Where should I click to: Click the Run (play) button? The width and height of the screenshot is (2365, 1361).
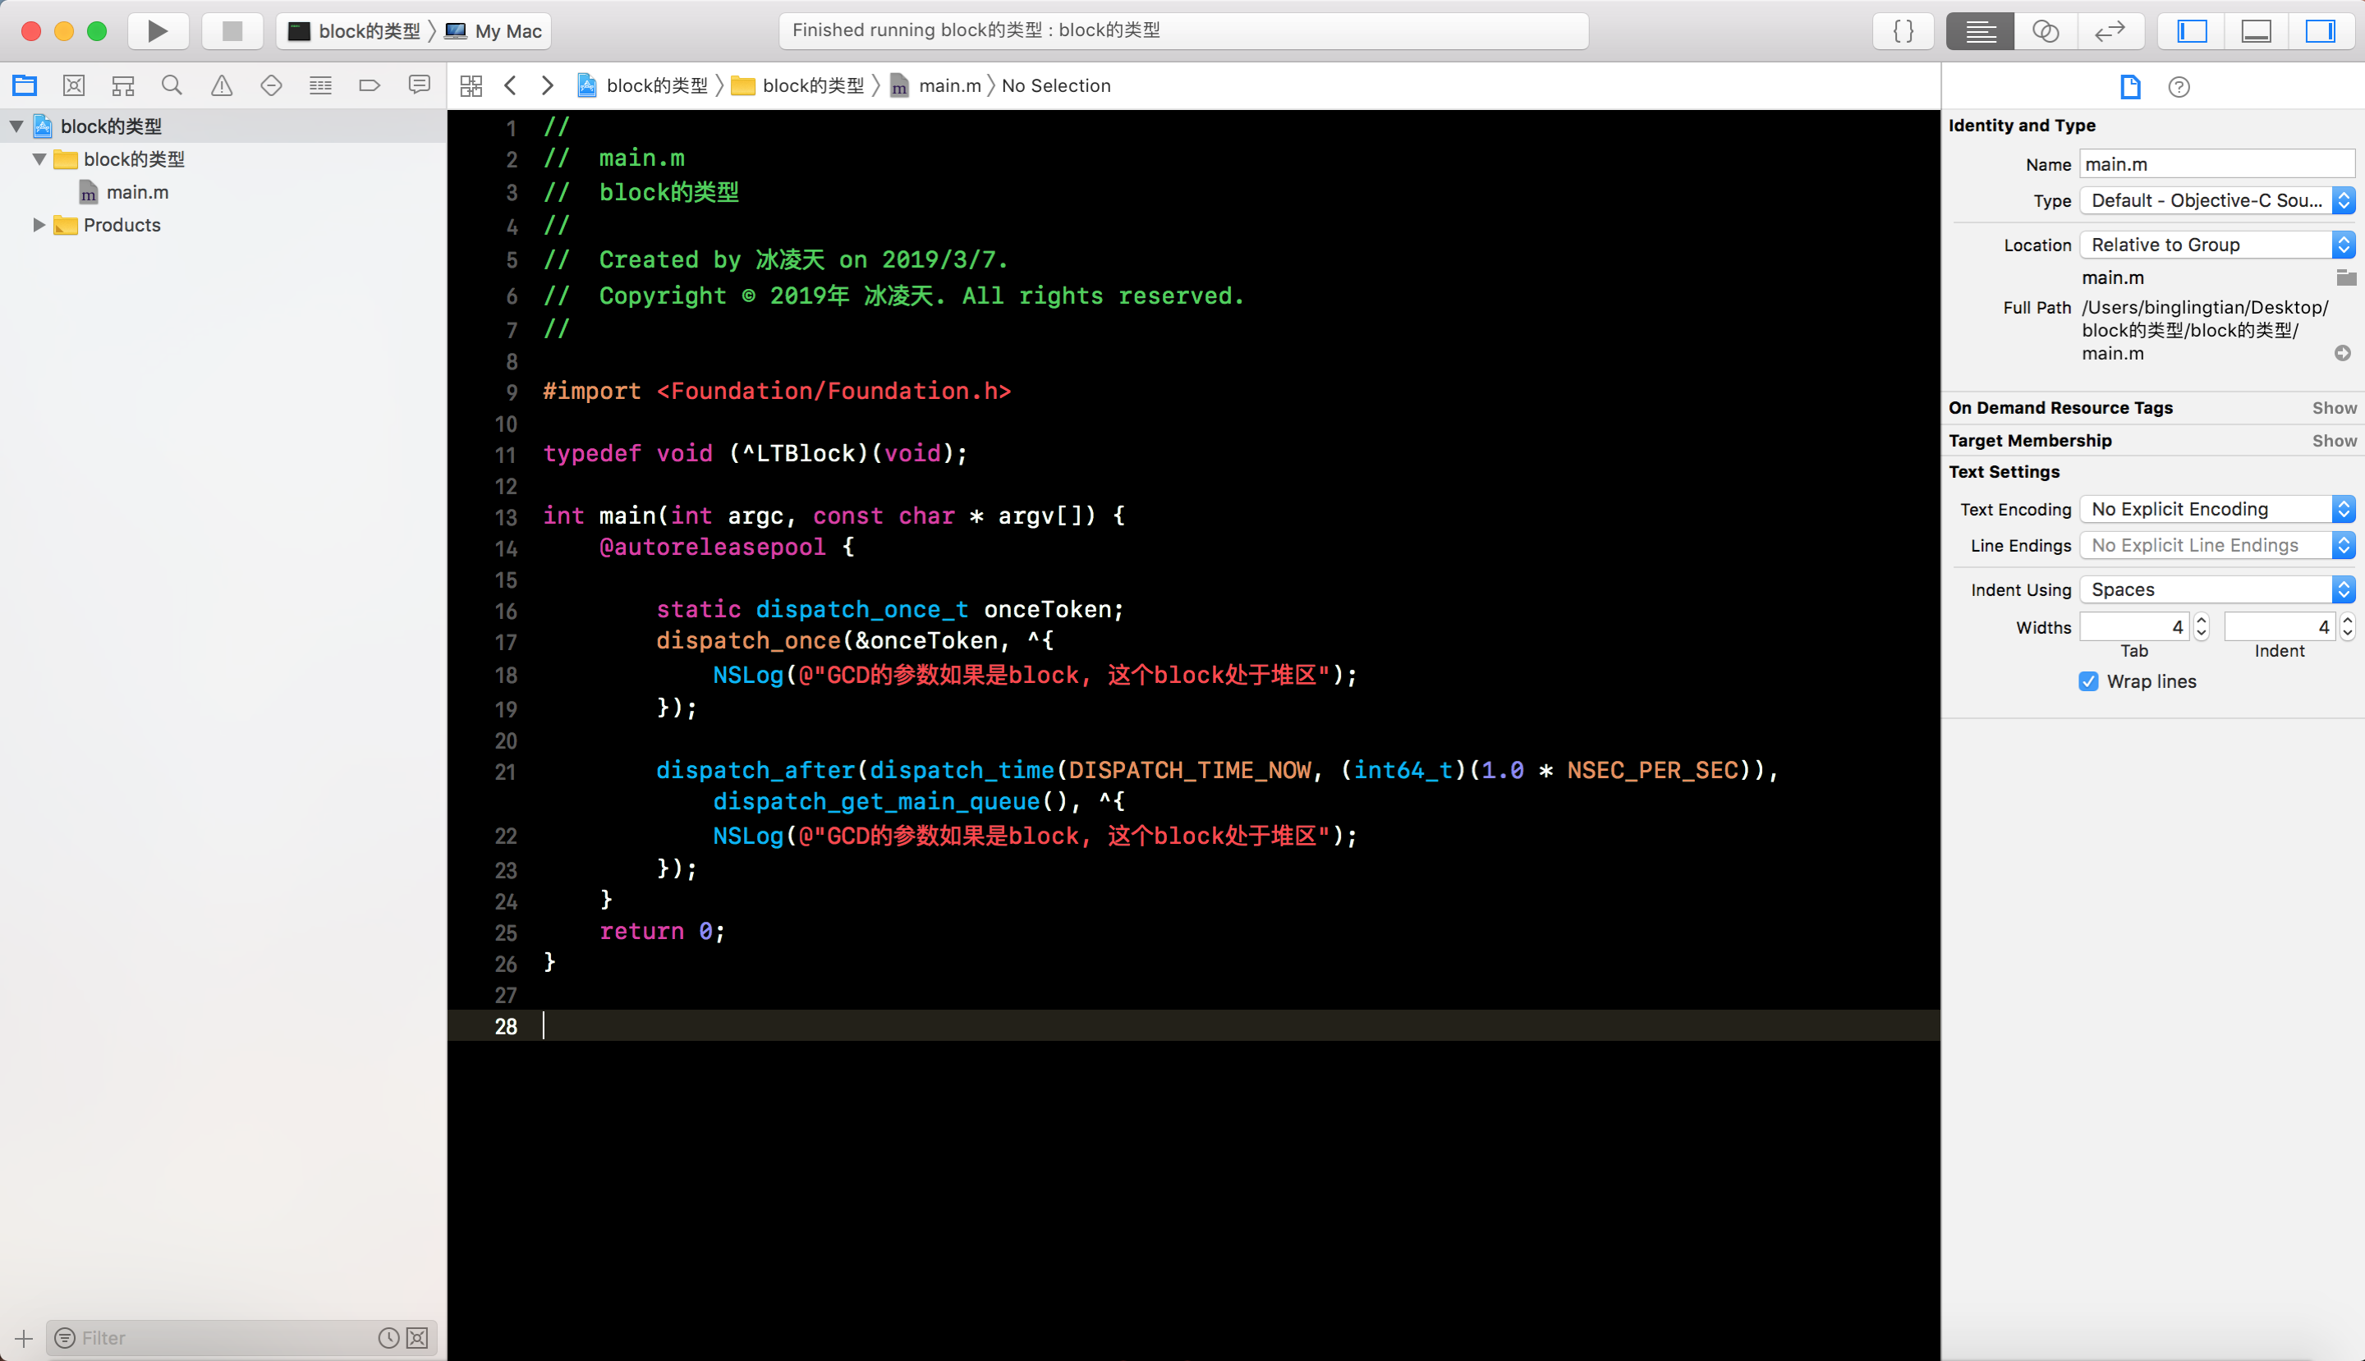157,31
